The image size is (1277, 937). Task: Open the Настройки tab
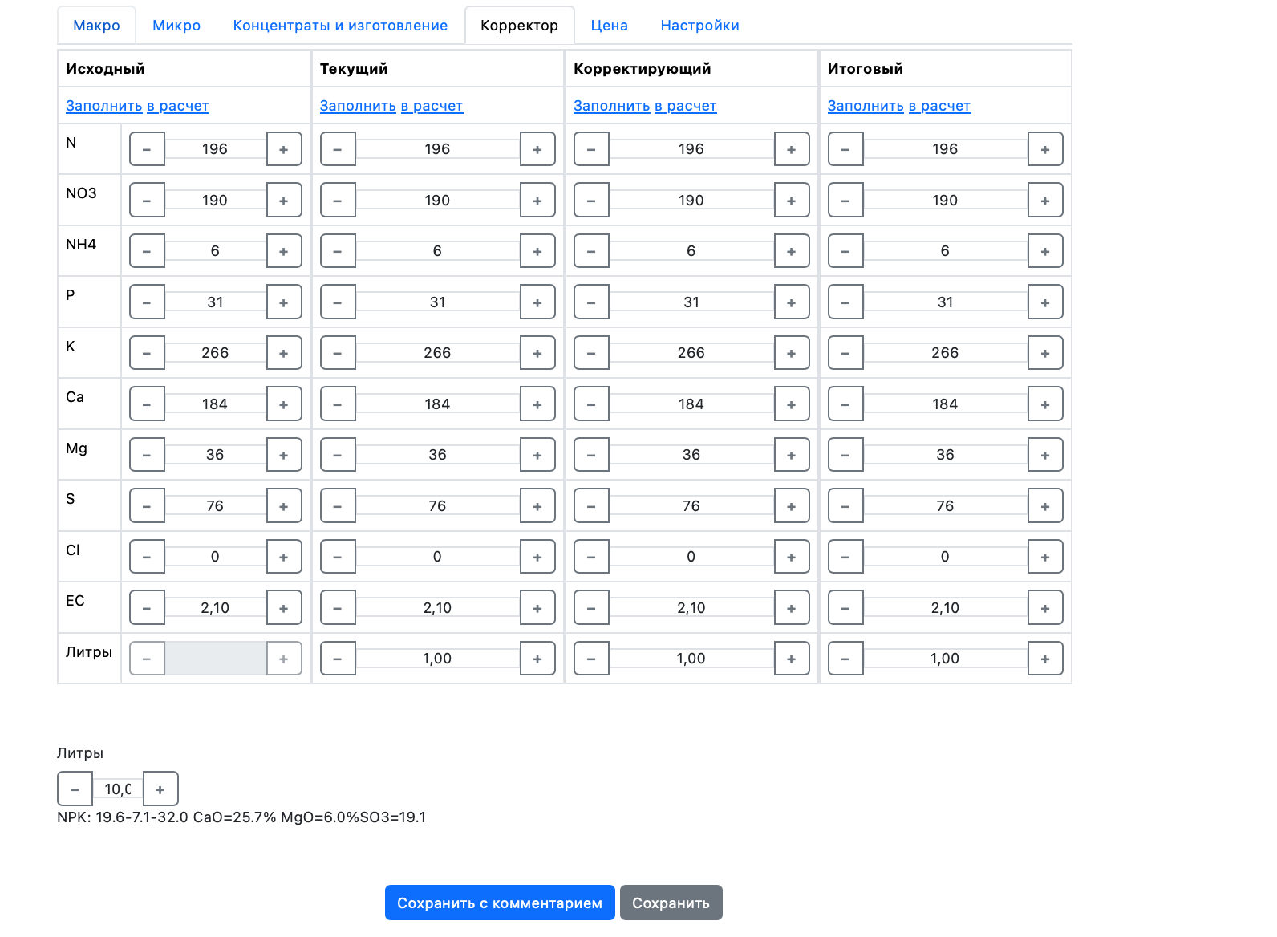699,26
